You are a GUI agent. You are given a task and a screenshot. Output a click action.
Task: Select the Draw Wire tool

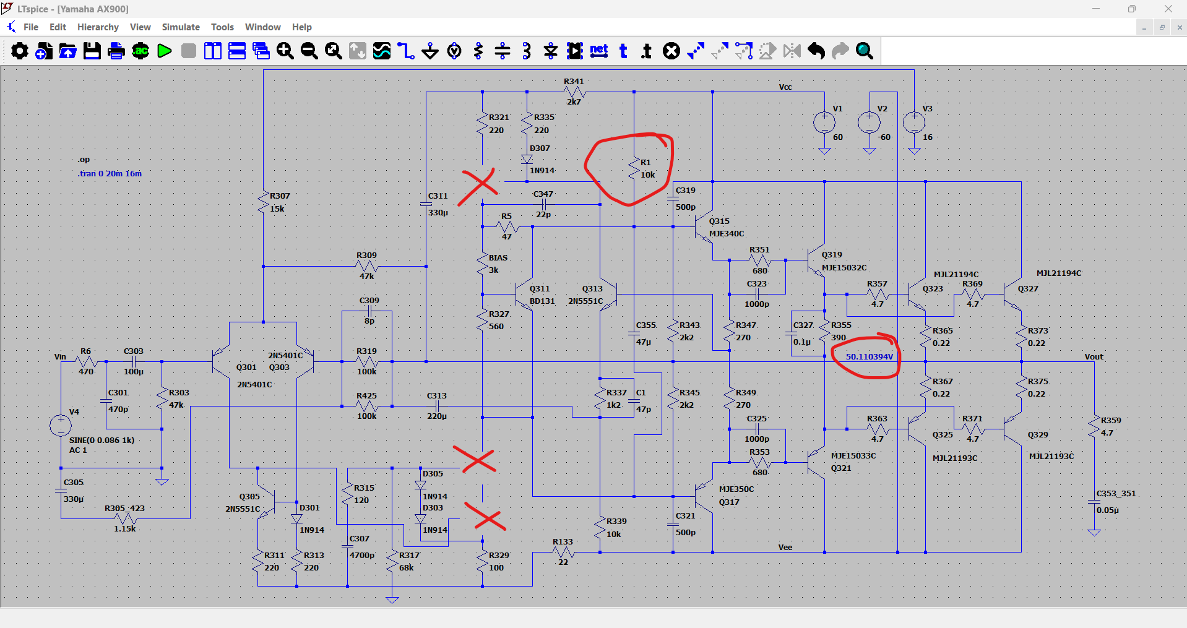pos(406,51)
